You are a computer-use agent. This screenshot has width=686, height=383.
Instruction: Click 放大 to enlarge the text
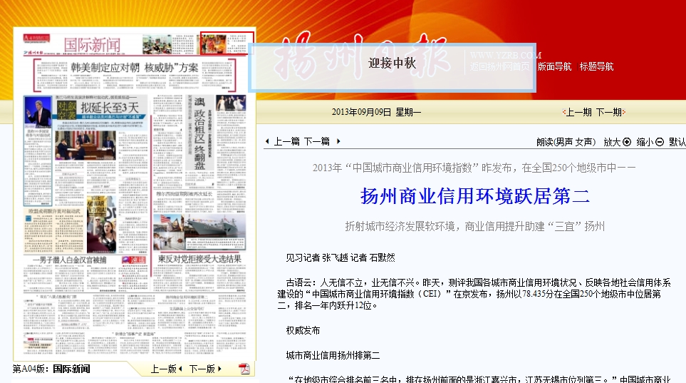pos(612,142)
